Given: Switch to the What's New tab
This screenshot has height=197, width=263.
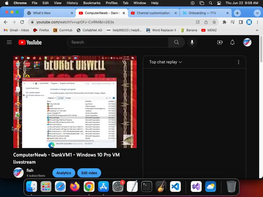Looking at the screenshot, I should click(50, 13).
